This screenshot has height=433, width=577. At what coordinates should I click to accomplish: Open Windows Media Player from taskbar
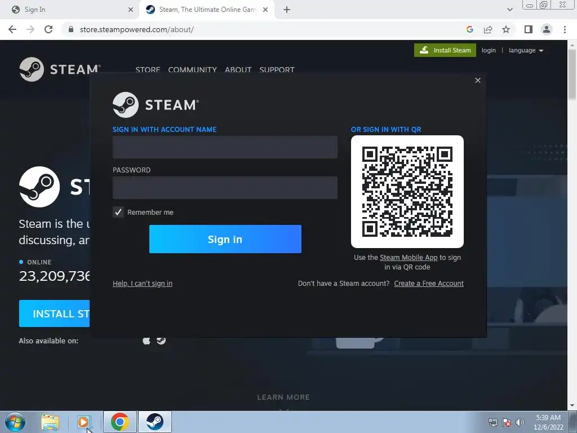83,422
